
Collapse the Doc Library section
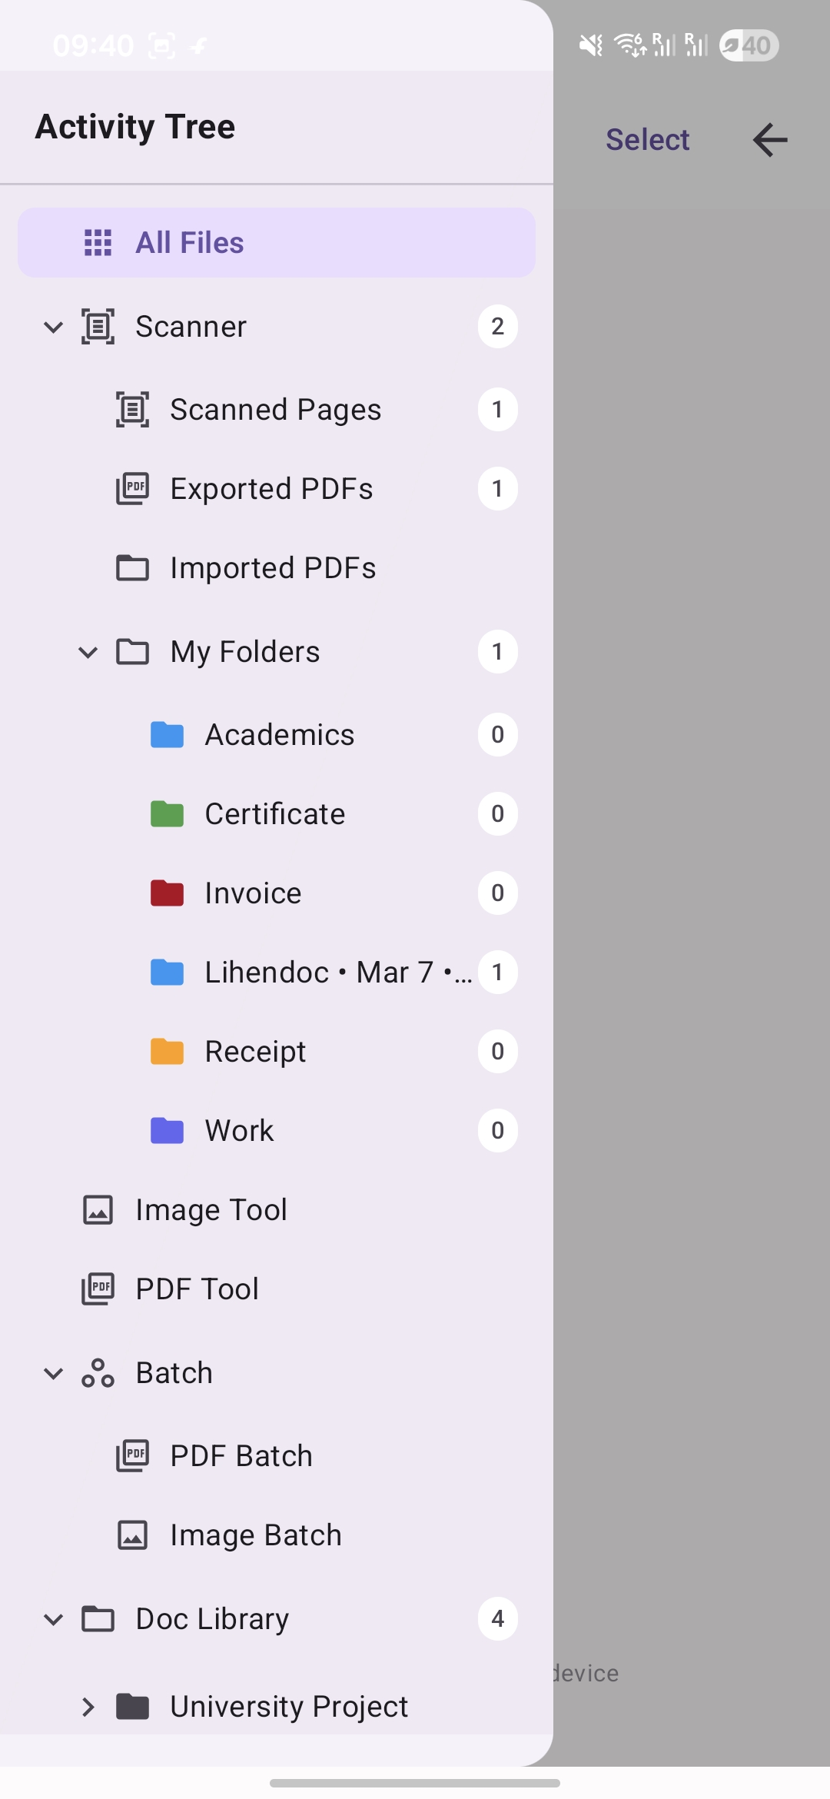(53, 1619)
